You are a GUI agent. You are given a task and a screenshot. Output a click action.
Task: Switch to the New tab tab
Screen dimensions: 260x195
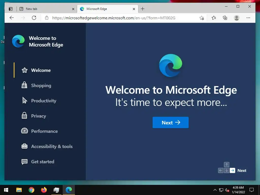[x=47, y=9]
